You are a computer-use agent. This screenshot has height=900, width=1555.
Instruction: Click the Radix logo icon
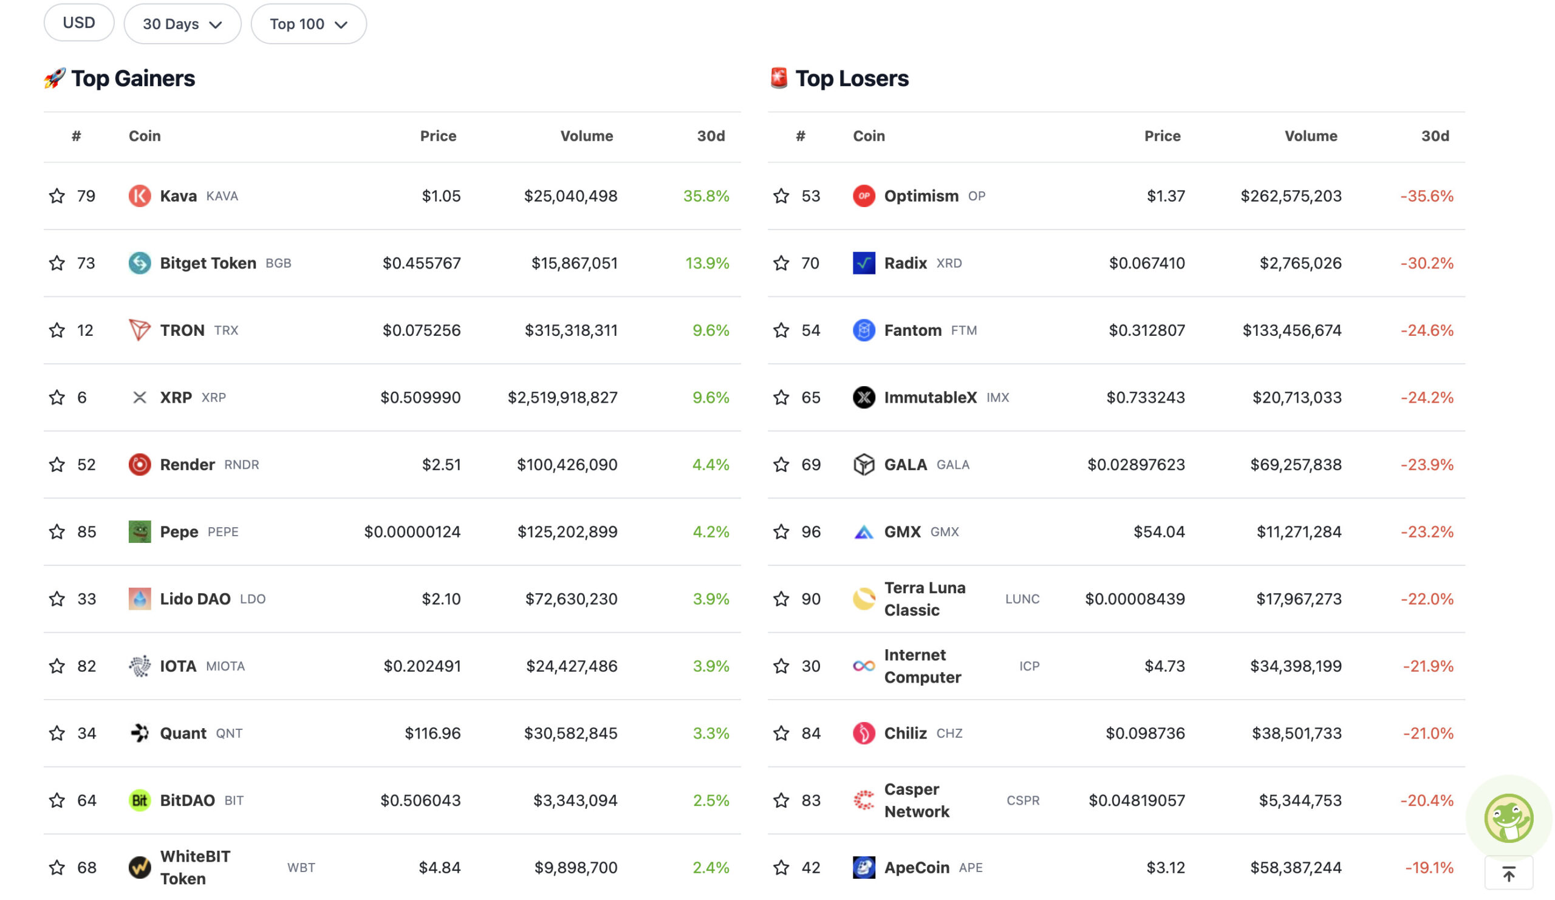pos(864,263)
